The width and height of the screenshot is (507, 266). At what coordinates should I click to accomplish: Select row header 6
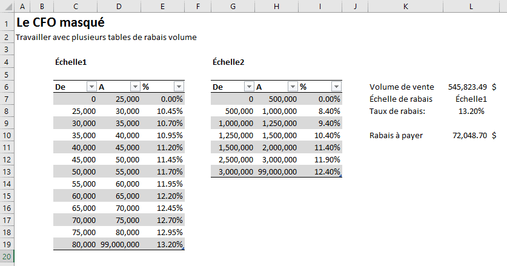click(x=5, y=87)
